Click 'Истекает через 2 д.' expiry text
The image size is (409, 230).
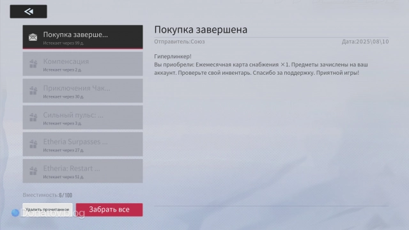63,70
